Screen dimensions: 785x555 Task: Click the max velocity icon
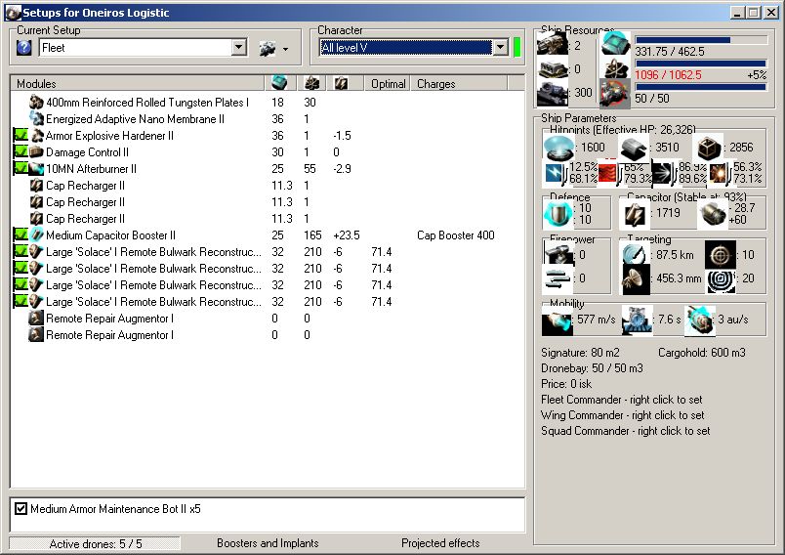(x=557, y=321)
